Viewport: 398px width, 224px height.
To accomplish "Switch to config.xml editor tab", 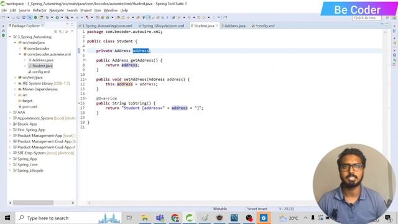I will point(263,26).
